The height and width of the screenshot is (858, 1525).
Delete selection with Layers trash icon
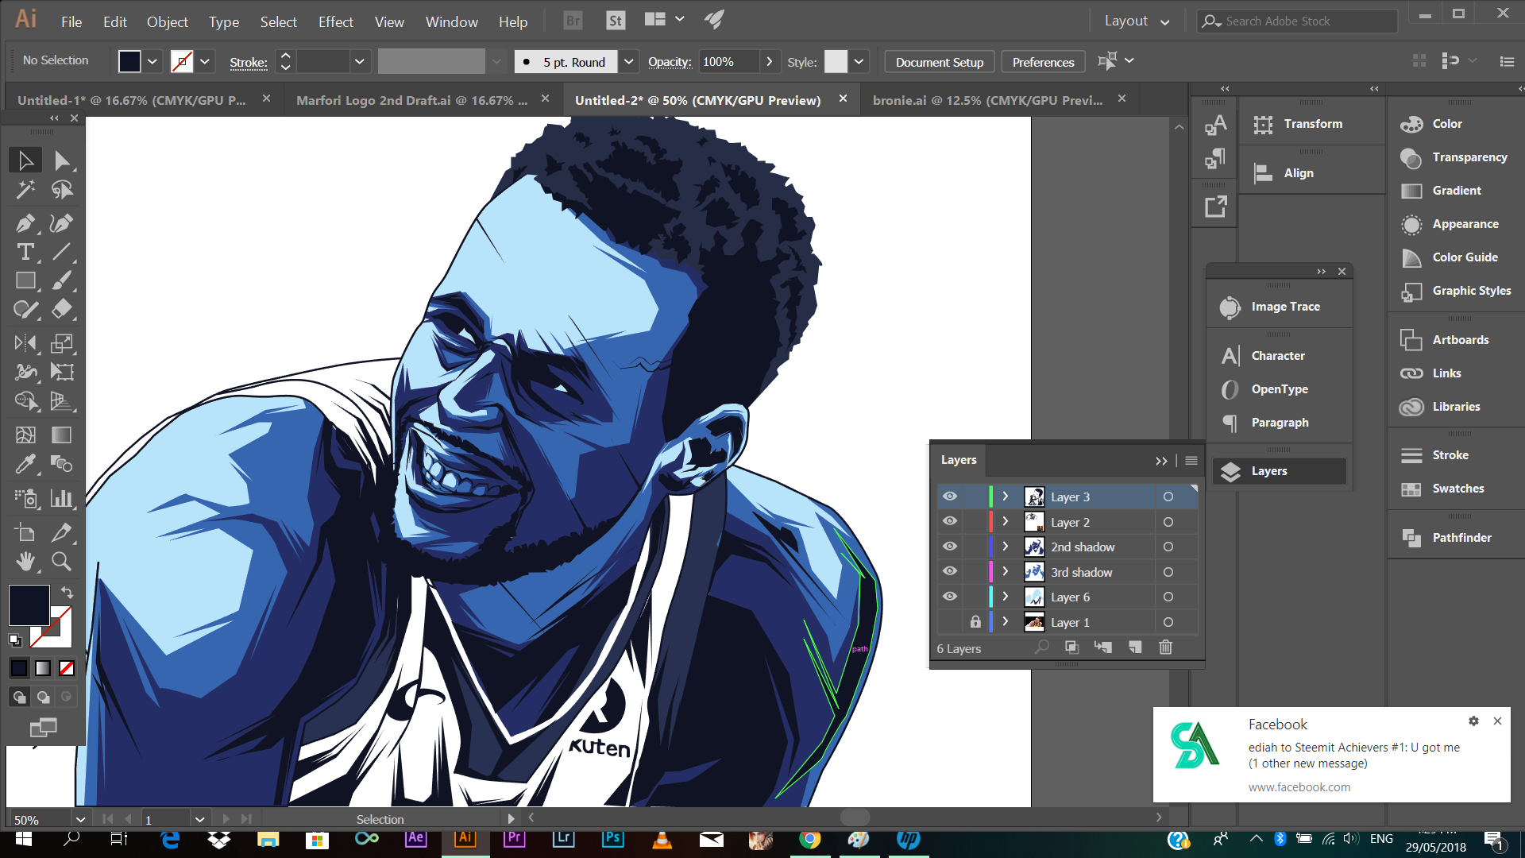[1165, 647]
